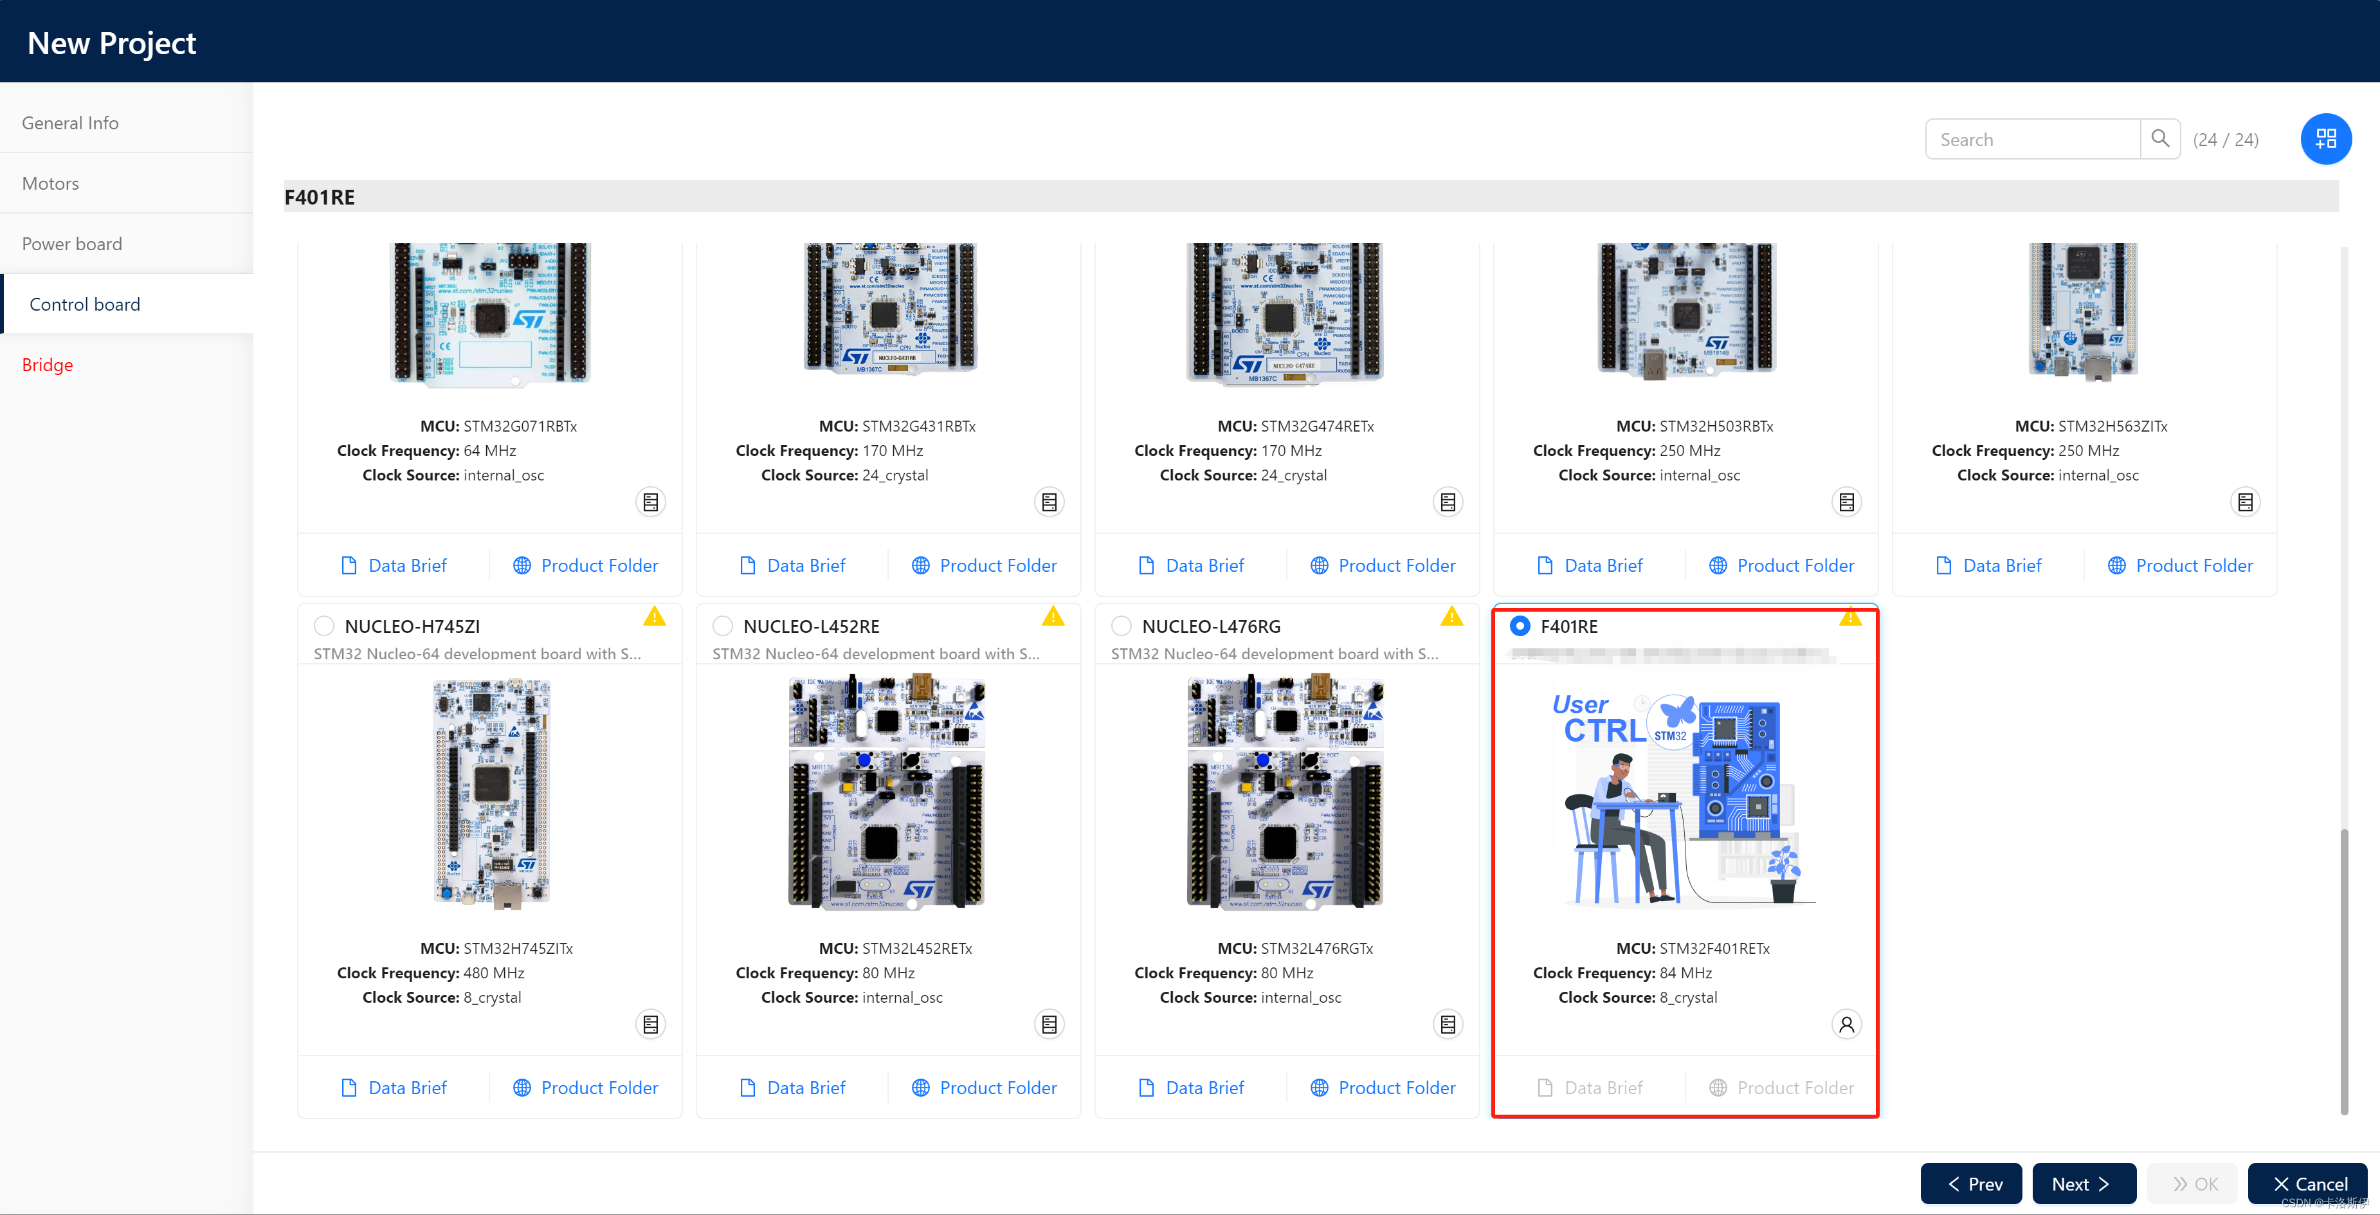Click warning triangle on NUCLEO-H745ZI card
This screenshot has height=1215, width=2380.
pyautogui.click(x=654, y=616)
